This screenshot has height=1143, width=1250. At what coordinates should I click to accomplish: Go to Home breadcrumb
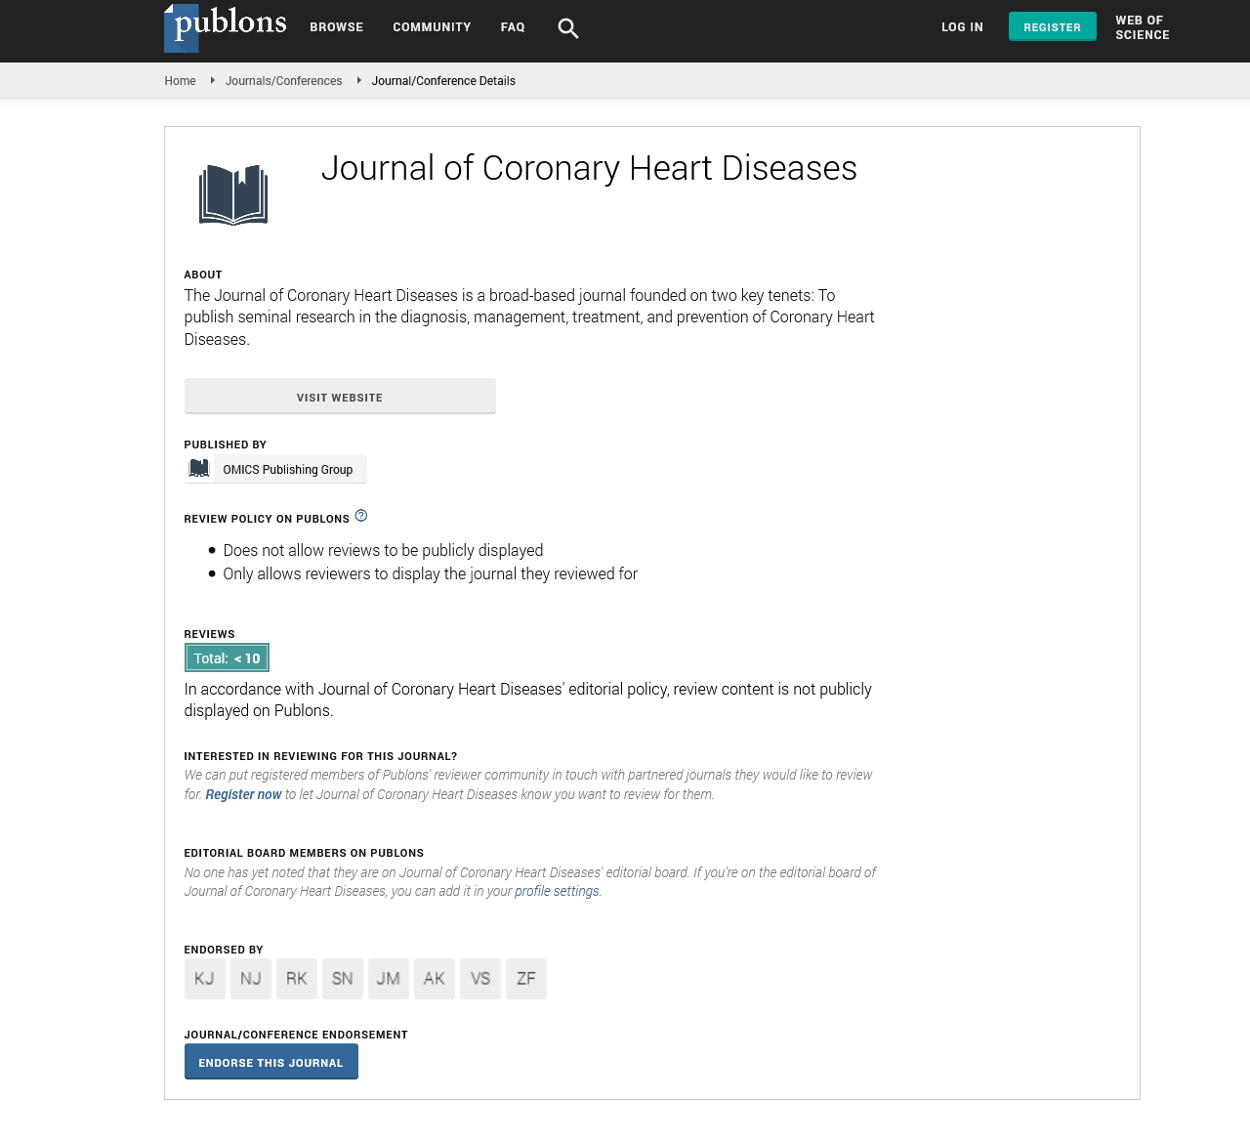[180, 81]
